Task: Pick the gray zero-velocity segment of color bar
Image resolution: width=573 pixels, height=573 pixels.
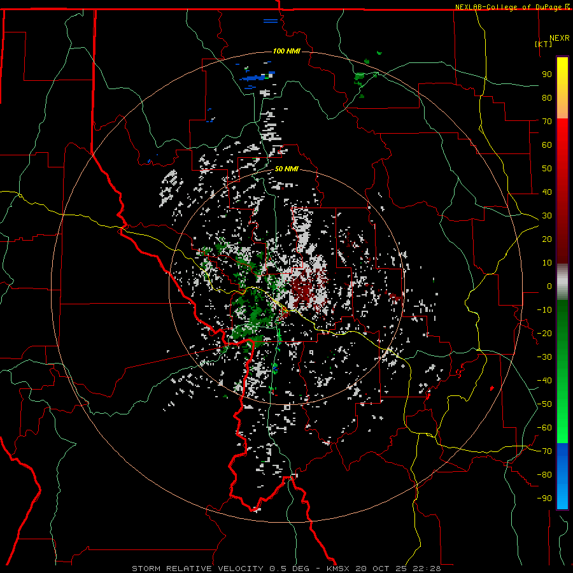Action: tap(562, 282)
